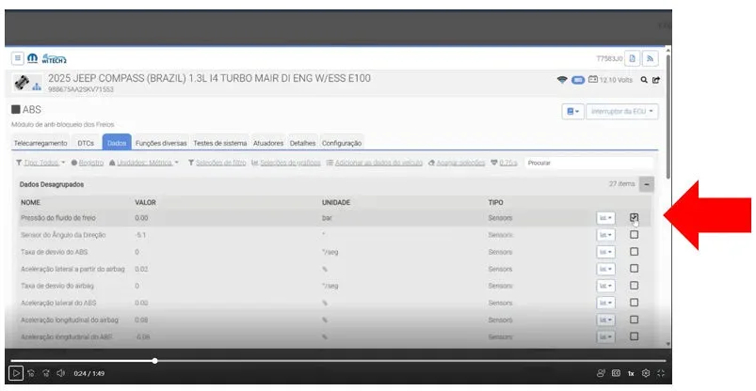Click the 0.75 s refresh rate link
The height and width of the screenshot is (391, 756).
(504, 163)
